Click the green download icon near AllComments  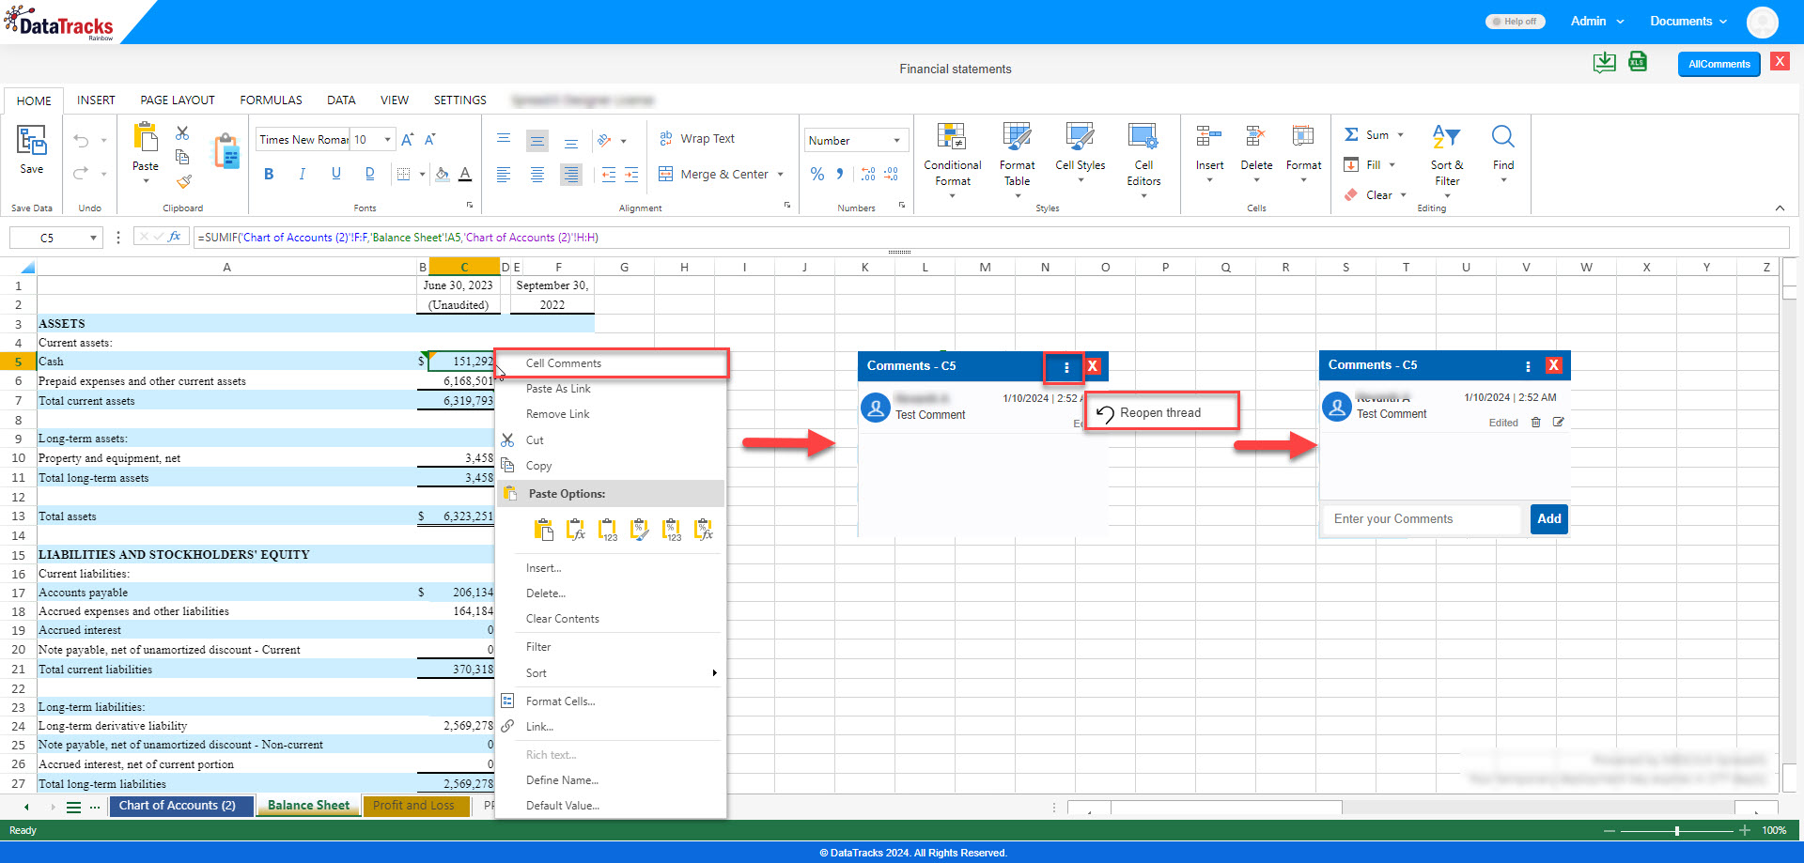(x=1605, y=62)
